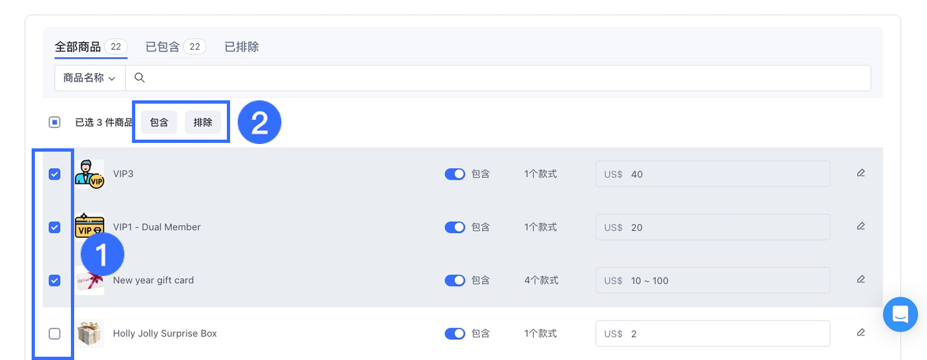Toggle 包含 switch on New year gift card row
The width and height of the screenshot is (927, 360).
point(455,280)
